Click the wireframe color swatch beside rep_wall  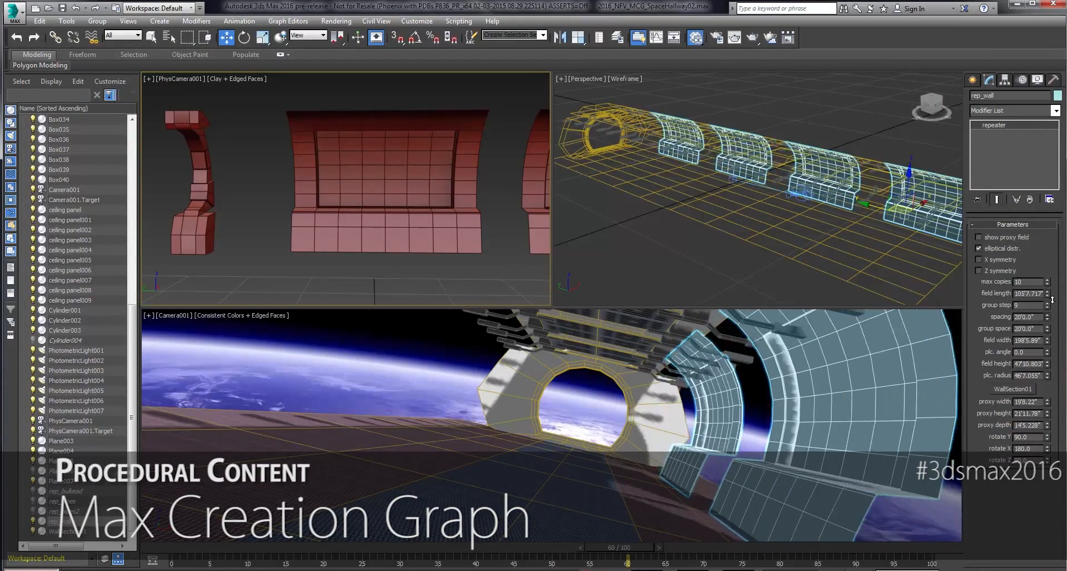(1058, 95)
